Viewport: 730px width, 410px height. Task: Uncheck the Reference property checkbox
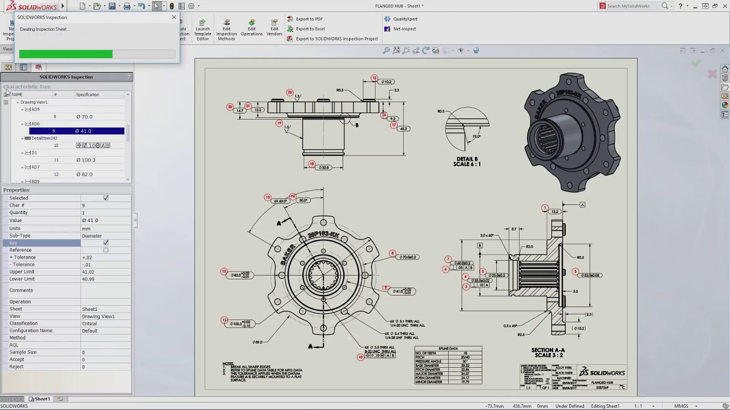[106, 250]
